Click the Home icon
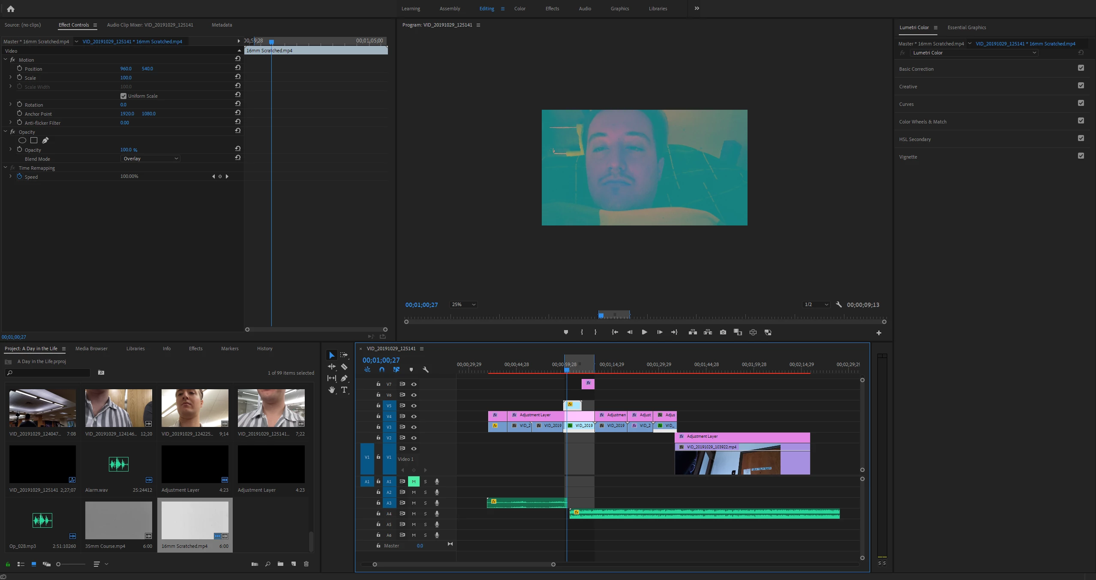The width and height of the screenshot is (1096, 580). 11,9
